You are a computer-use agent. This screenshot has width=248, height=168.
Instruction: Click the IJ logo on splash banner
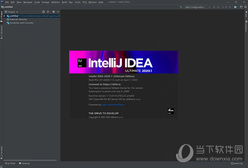82,63
